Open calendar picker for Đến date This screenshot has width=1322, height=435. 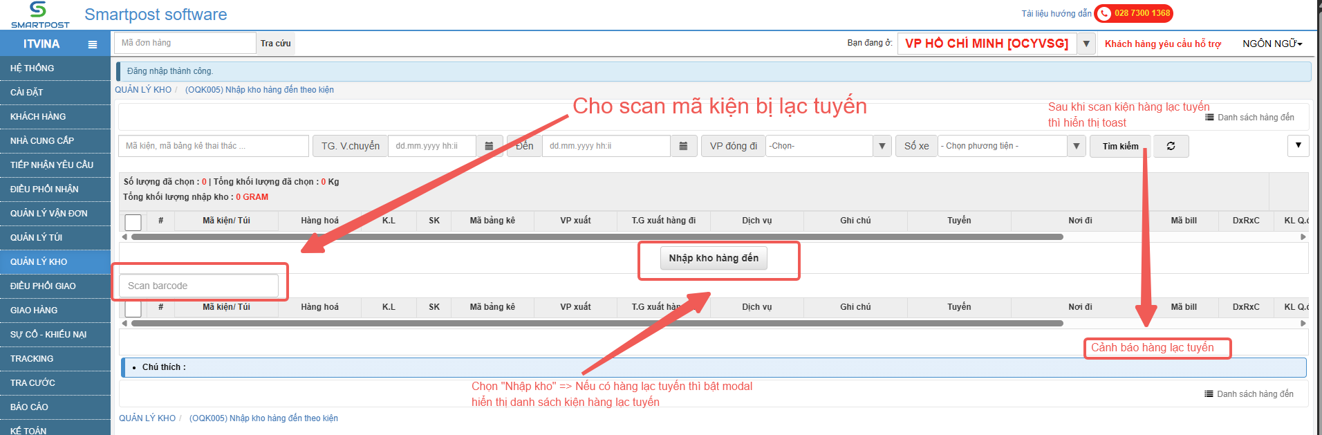click(683, 146)
